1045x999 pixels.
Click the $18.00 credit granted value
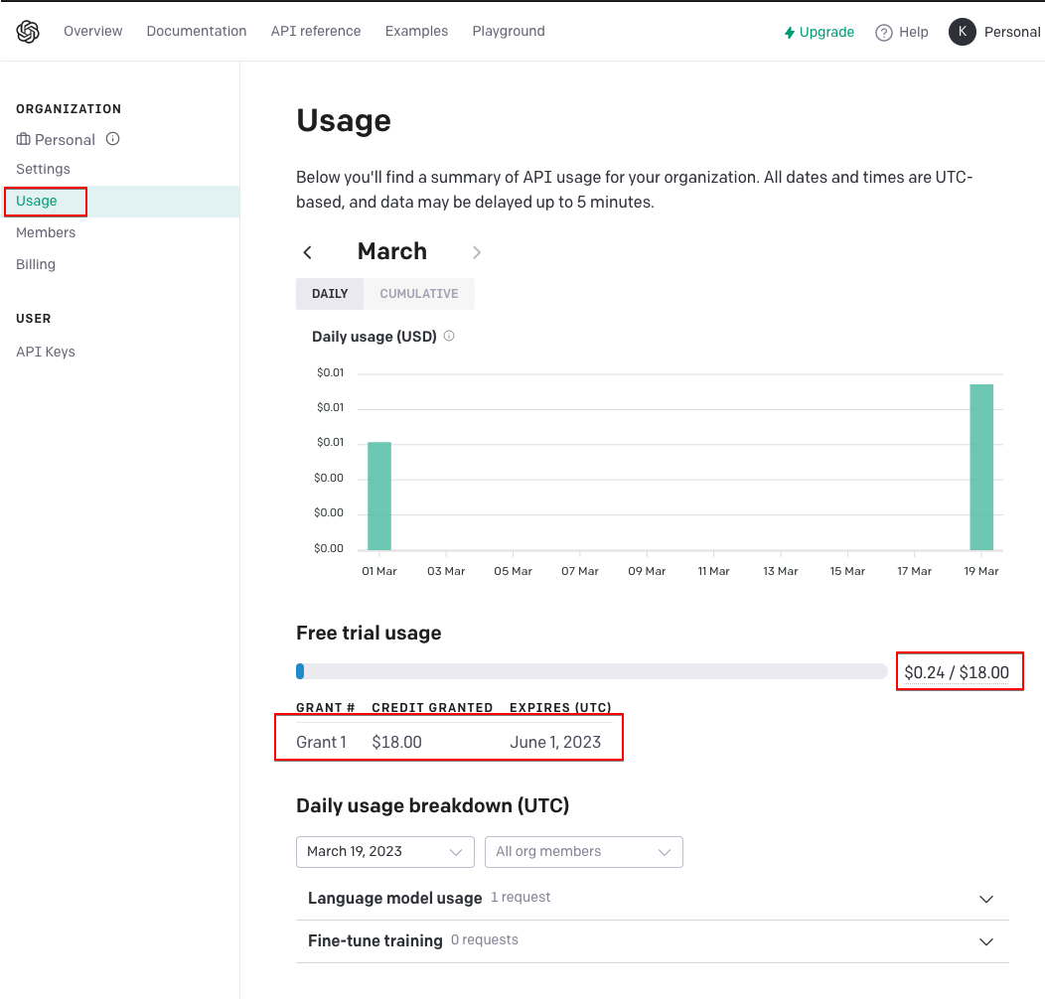(396, 742)
